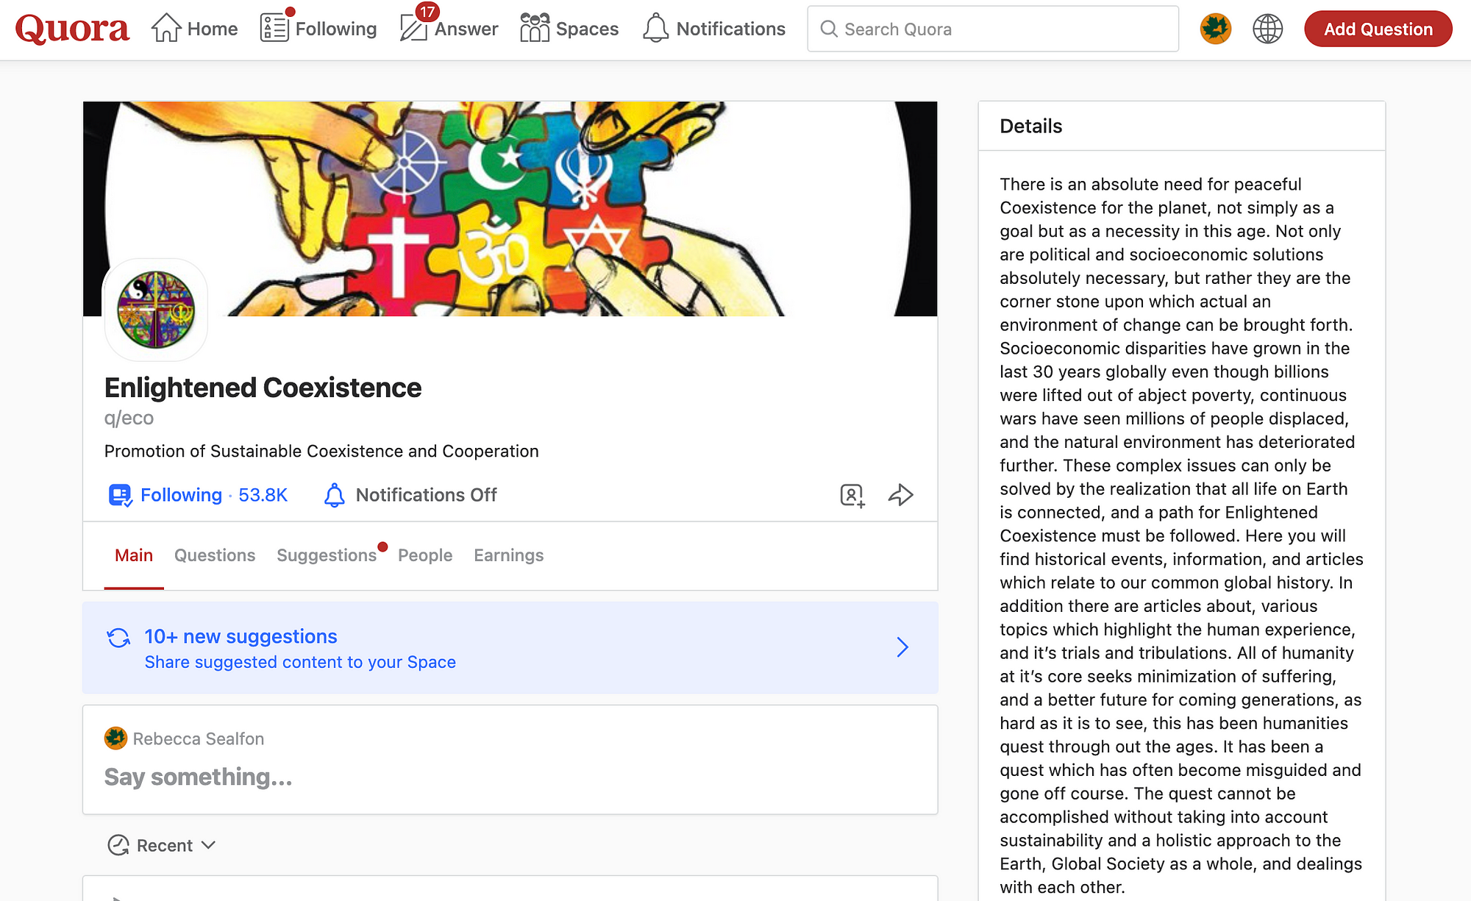Click the share/export arrow icon
Viewport: 1471px width, 901px height.
(900, 494)
